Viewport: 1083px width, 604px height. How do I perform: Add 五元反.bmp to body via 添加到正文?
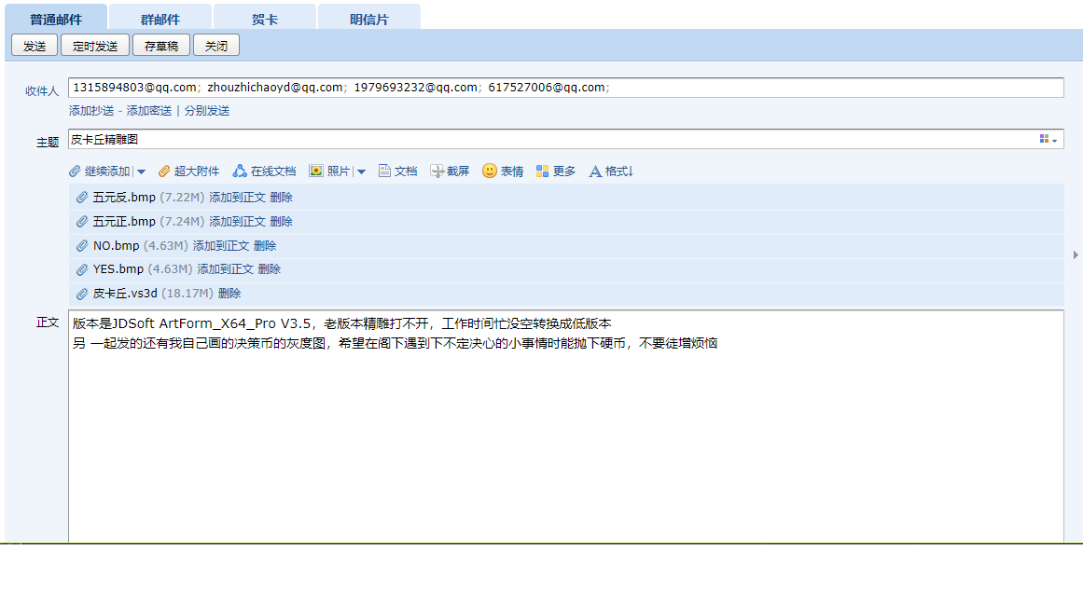coord(238,198)
